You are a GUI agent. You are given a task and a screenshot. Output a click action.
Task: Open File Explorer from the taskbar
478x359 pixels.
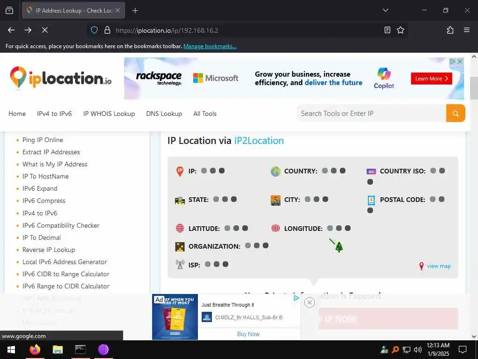[57, 350]
